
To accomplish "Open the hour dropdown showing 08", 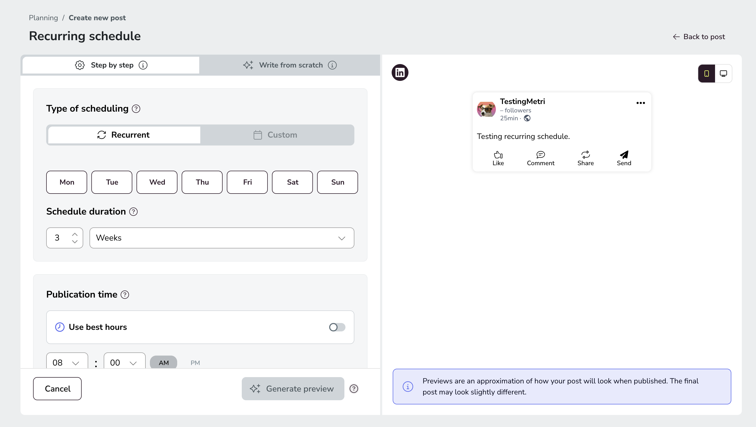I will tap(67, 362).
